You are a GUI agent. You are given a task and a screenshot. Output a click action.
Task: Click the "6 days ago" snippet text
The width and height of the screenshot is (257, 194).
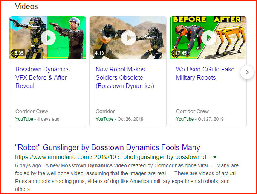coord(28,165)
